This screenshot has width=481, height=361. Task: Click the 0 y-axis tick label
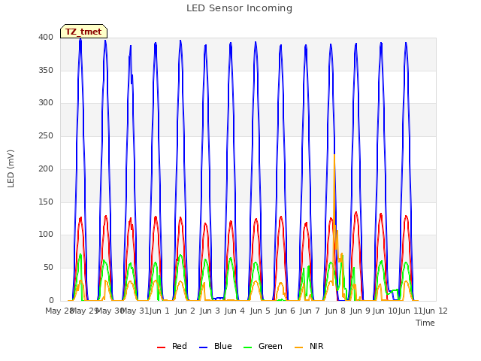(x=51, y=300)
